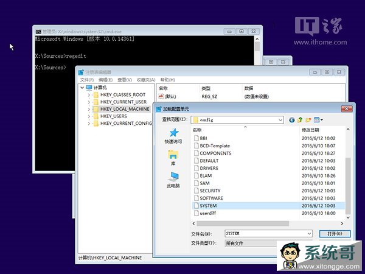Screen dimensions: 365x274
Task: Expand the HKEY_CLASSES_ROOT node
Action: tap(89, 95)
